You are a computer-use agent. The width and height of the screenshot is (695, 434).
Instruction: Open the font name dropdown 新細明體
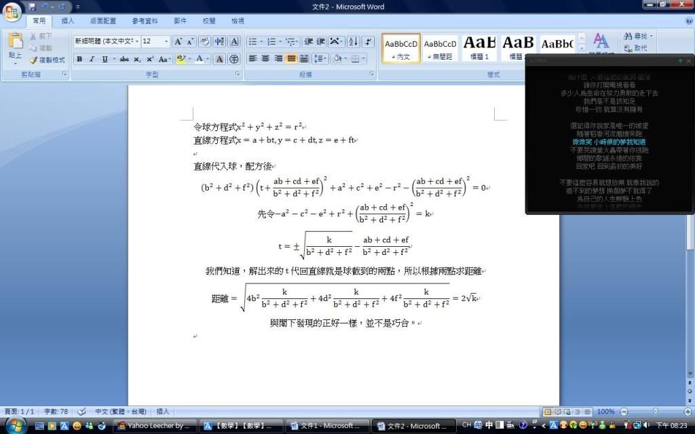[x=137, y=41]
